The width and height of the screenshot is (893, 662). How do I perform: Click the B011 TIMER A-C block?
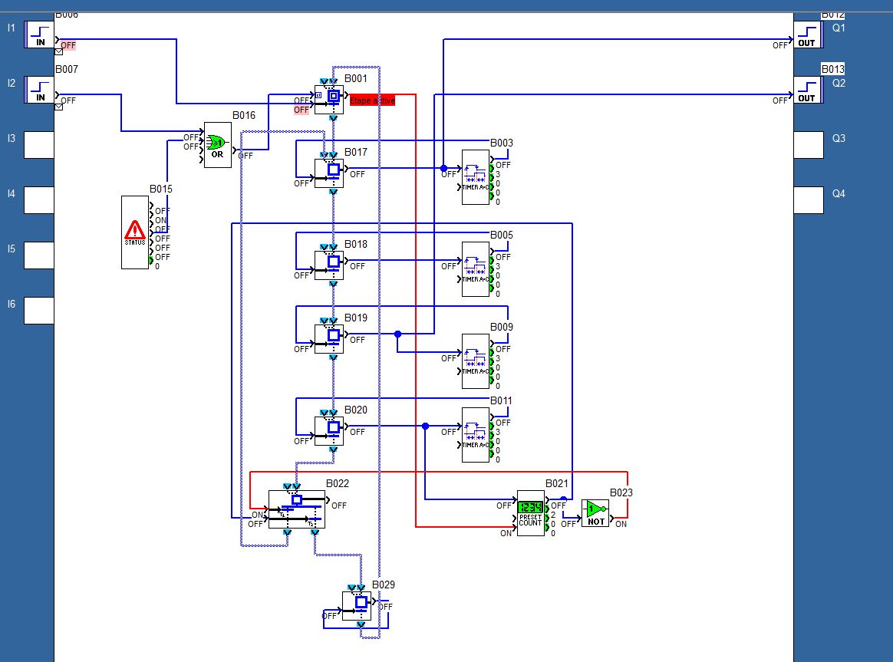click(476, 434)
